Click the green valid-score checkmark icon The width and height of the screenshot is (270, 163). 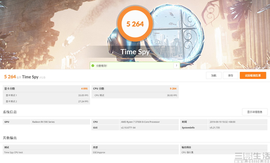point(93,66)
